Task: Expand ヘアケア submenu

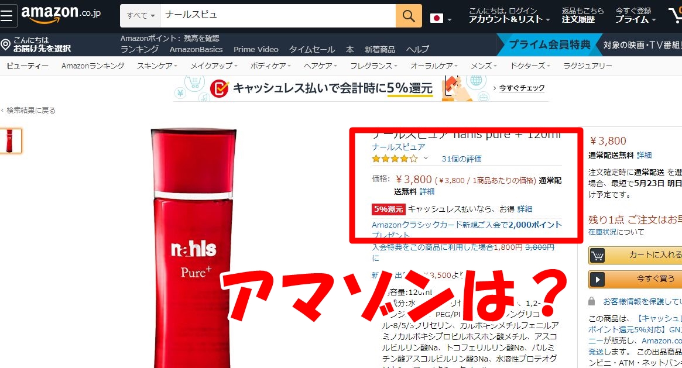Action: [320, 66]
